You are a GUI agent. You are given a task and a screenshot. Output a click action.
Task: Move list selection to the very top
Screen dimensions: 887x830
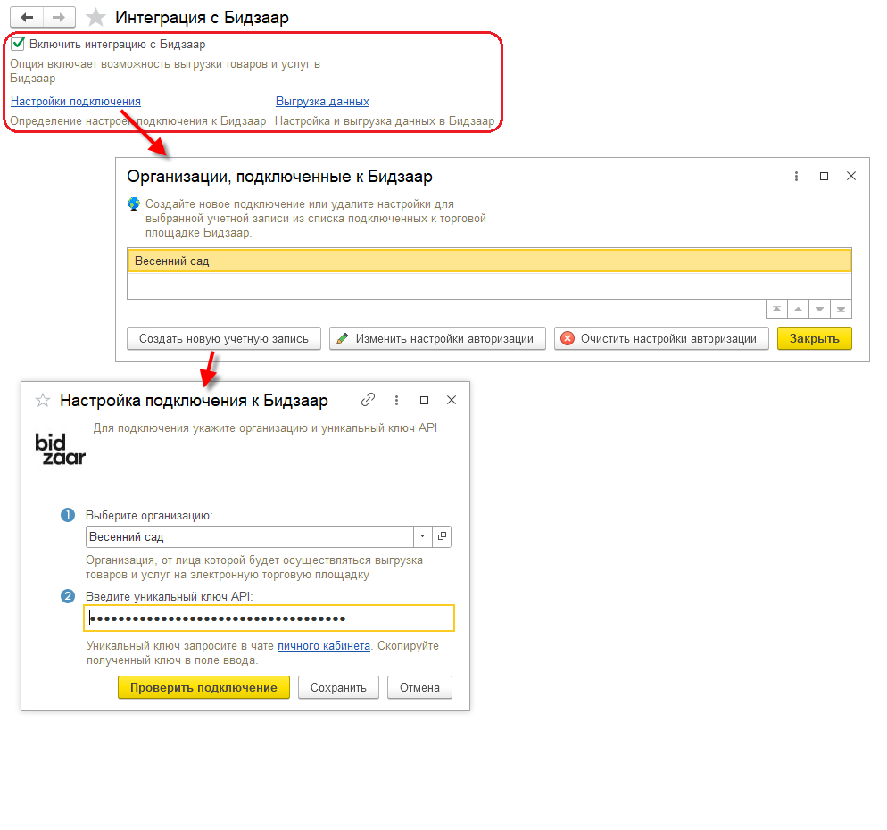(x=776, y=309)
